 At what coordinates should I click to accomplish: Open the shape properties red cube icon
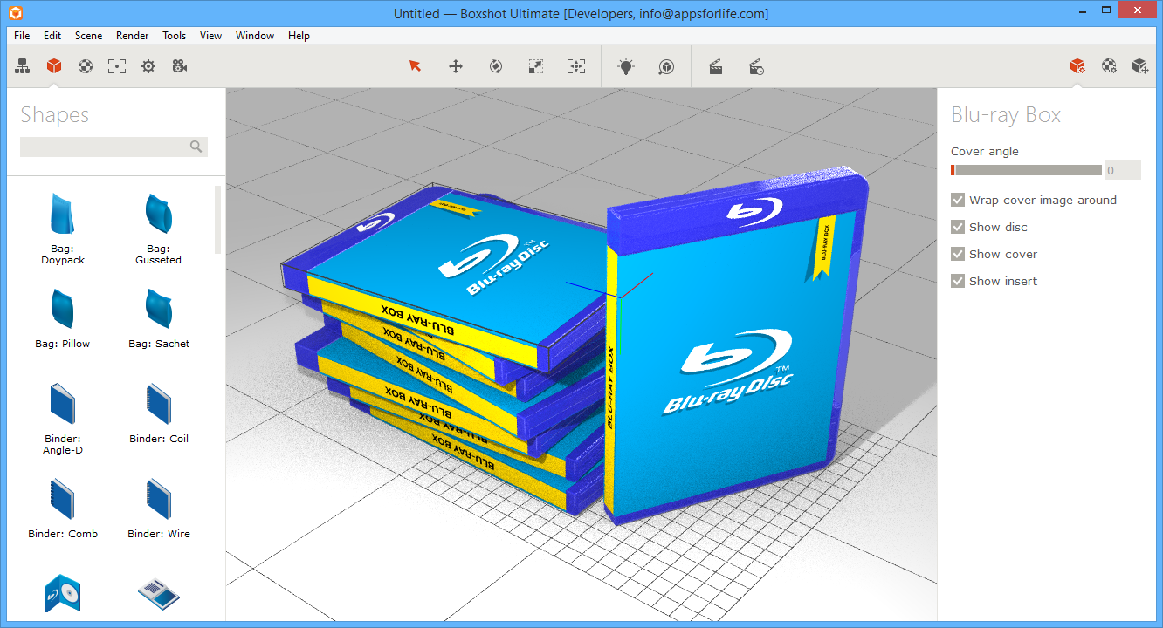(x=1077, y=66)
